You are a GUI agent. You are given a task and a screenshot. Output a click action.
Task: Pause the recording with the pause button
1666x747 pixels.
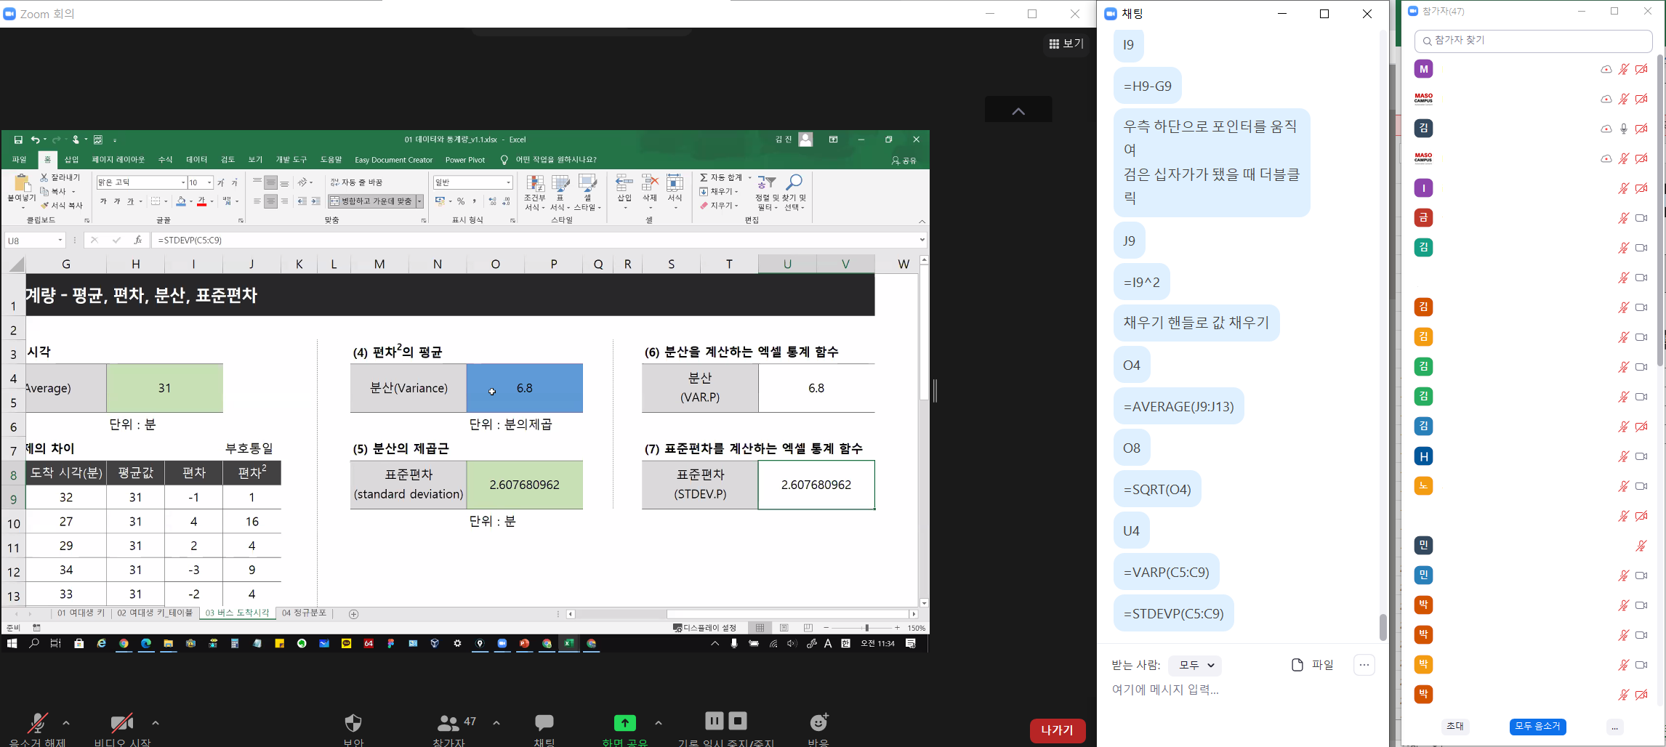coord(714,721)
